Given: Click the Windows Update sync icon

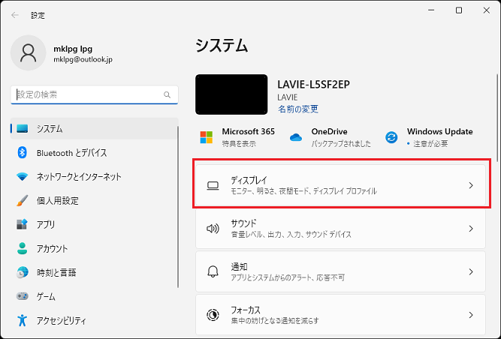Looking at the screenshot, I should [391, 137].
